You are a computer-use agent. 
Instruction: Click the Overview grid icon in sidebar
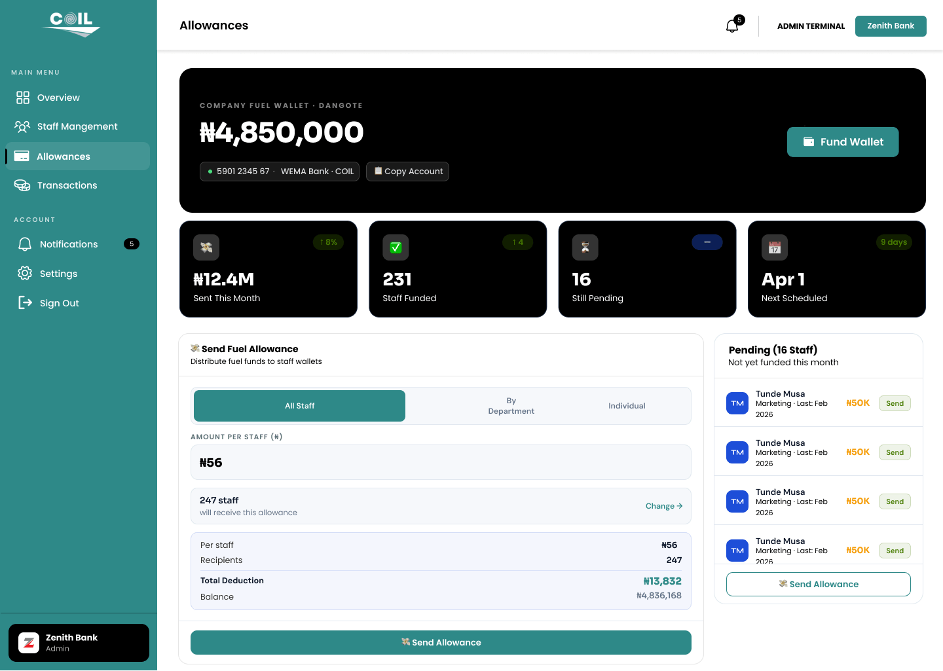23,98
